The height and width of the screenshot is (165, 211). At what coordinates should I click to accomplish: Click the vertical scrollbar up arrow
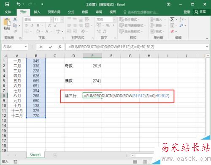tap(208, 56)
